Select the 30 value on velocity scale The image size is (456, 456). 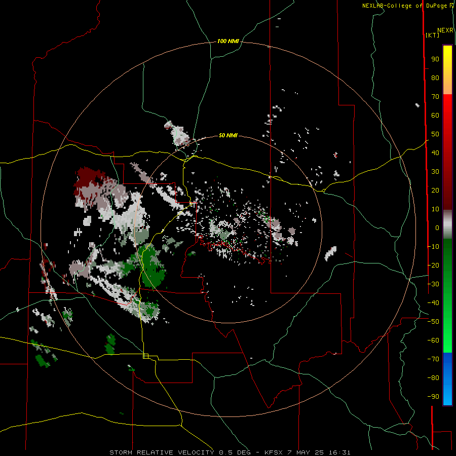tap(435, 172)
